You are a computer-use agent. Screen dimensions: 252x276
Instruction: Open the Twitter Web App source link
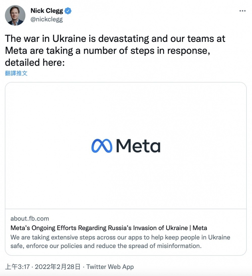coord(110,267)
